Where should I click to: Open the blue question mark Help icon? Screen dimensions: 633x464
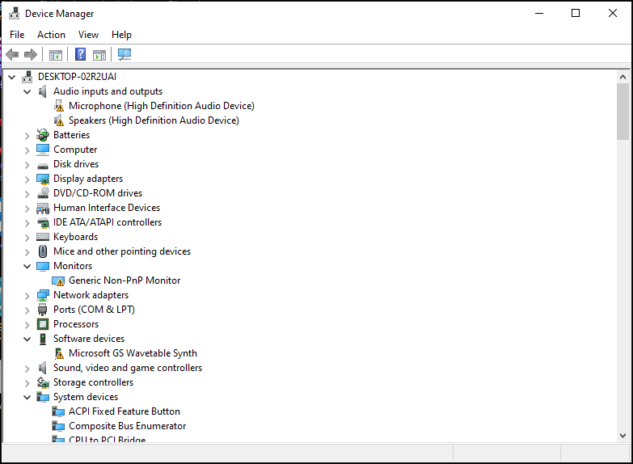click(80, 54)
